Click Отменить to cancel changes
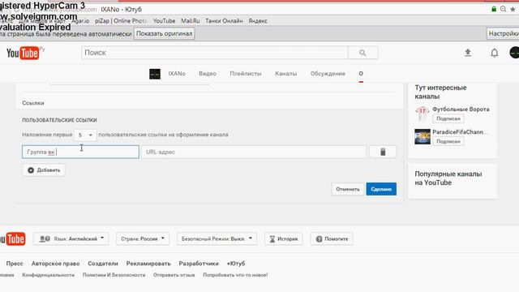Image resolution: width=519 pixels, height=292 pixels. 348,189
